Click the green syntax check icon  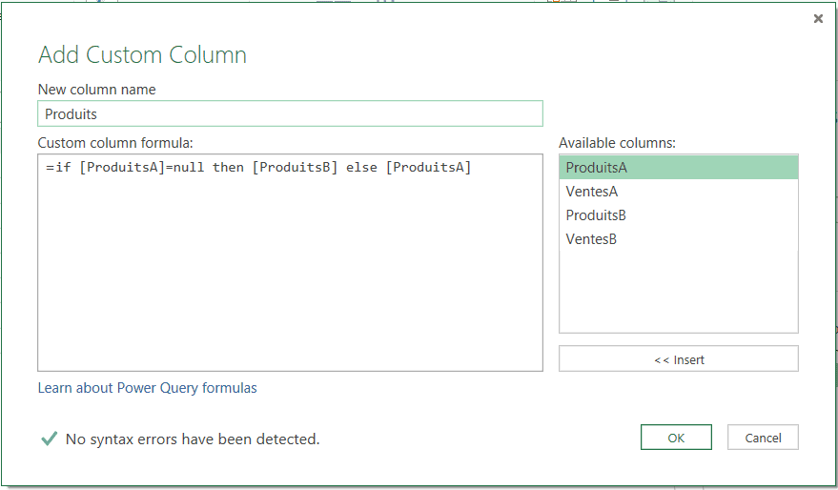click(x=49, y=439)
